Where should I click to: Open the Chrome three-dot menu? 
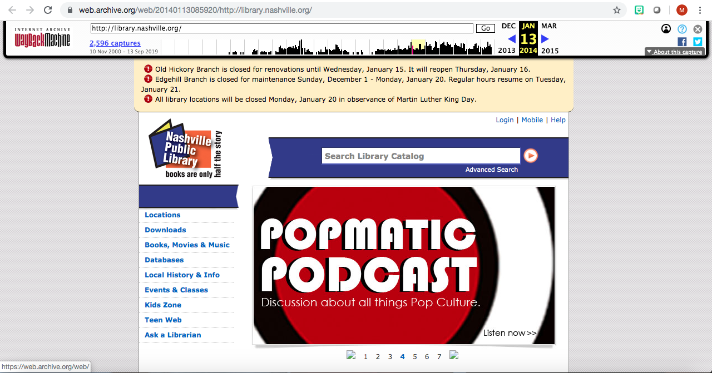(x=700, y=10)
